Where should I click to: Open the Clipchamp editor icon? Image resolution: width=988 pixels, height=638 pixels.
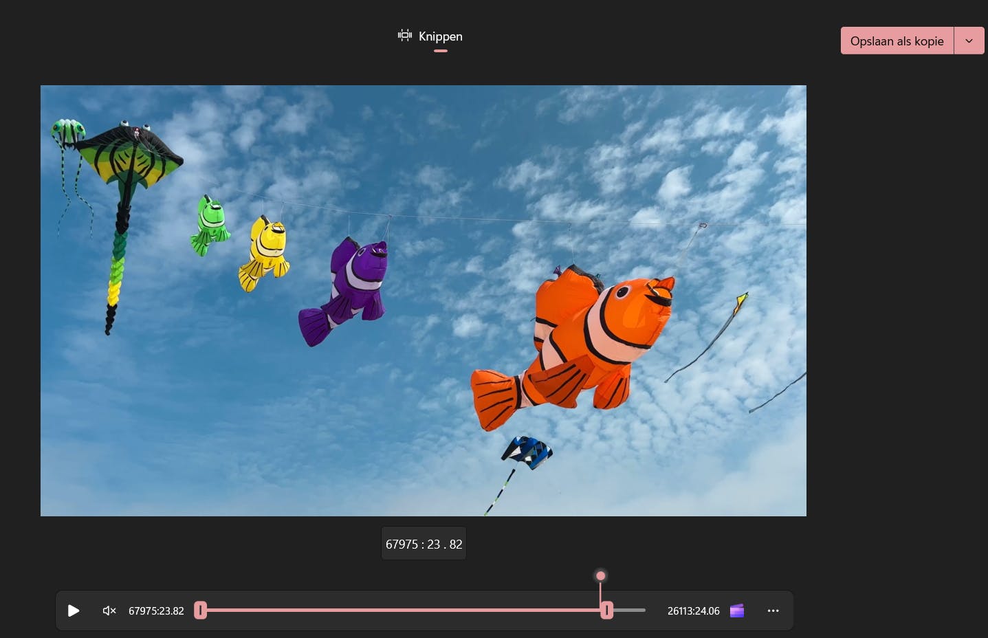tap(737, 610)
